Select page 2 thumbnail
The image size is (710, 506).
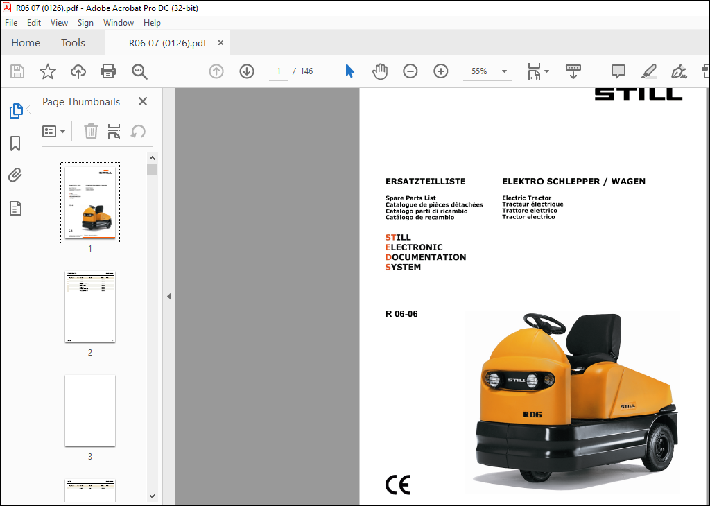click(90, 307)
